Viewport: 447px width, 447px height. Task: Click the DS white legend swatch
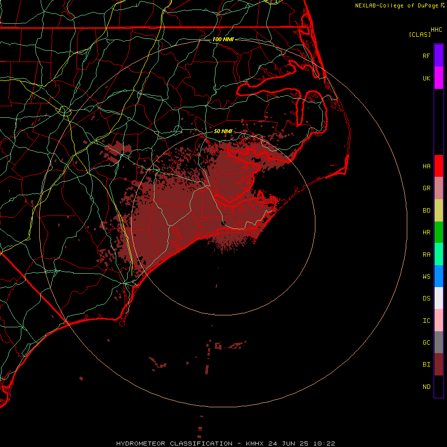439,298
